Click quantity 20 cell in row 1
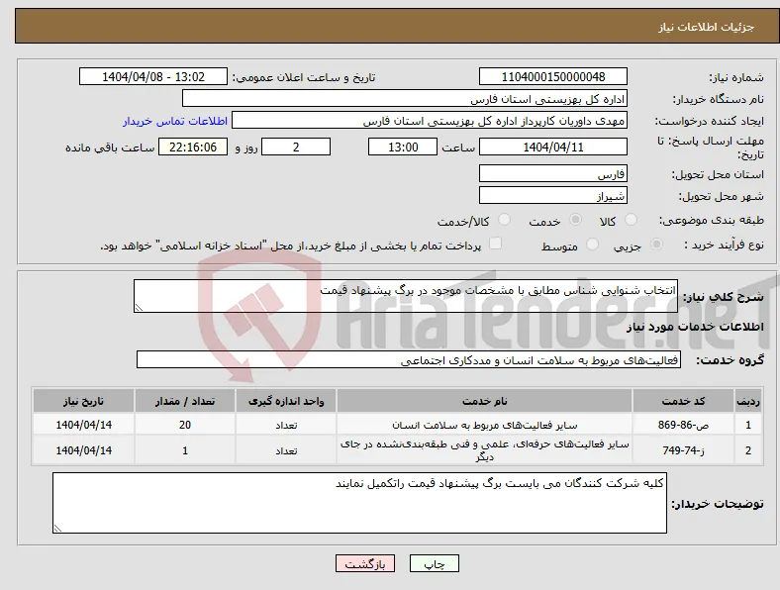The width and height of the screenshot is (780, 590). 185,425
